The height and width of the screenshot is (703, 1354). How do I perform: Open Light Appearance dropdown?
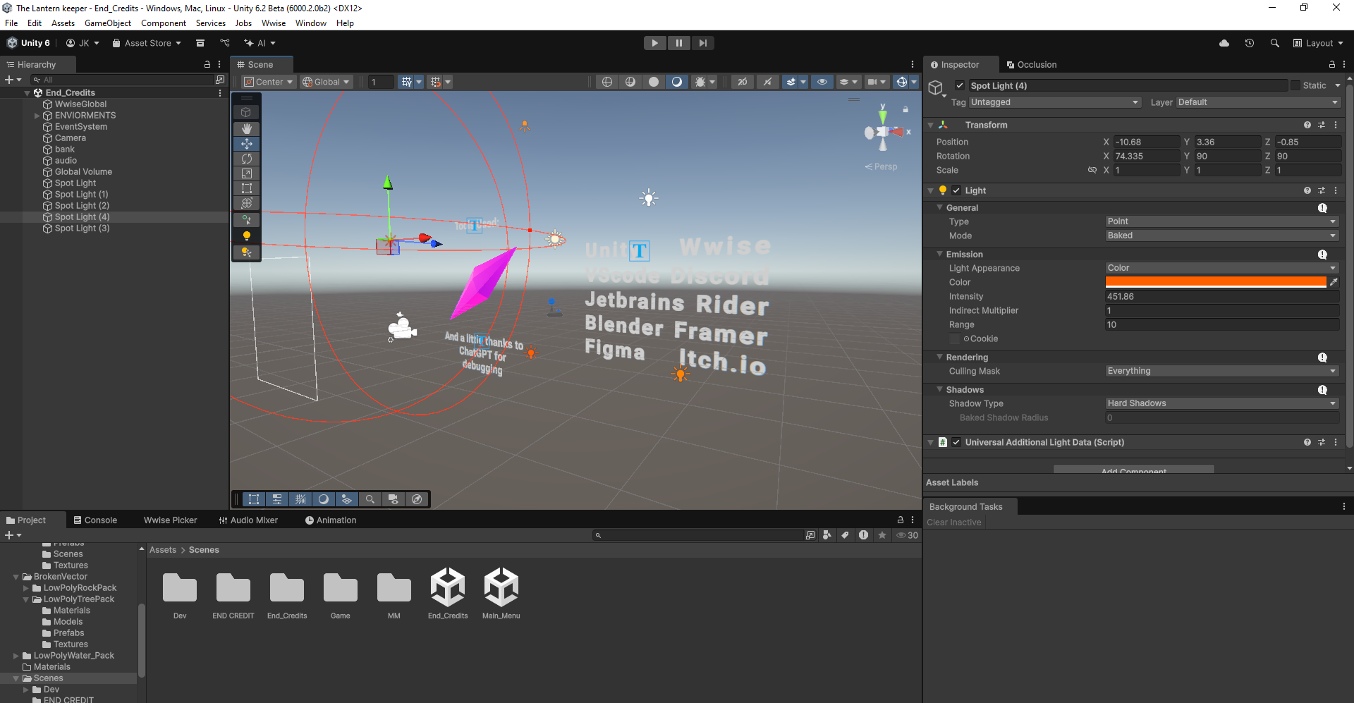[x=1221, y=268]
